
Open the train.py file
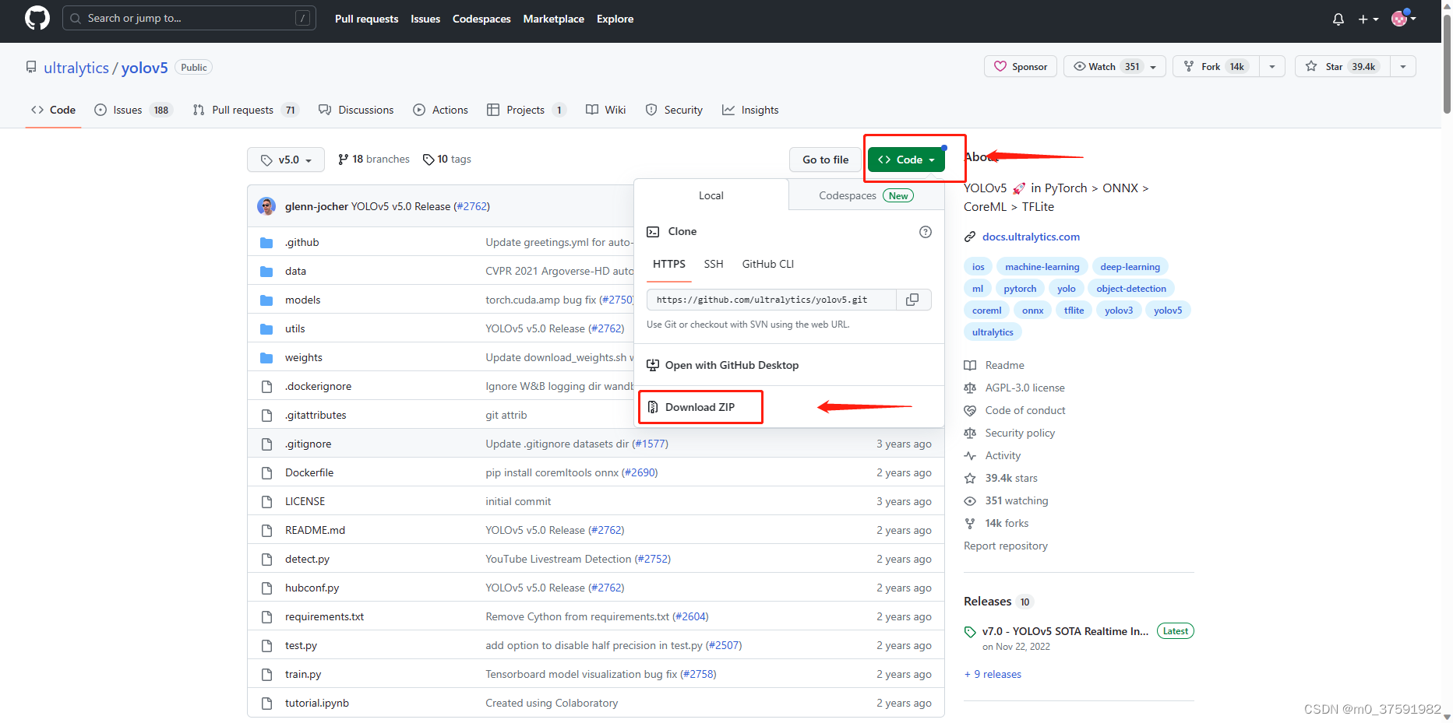[303, 675]
